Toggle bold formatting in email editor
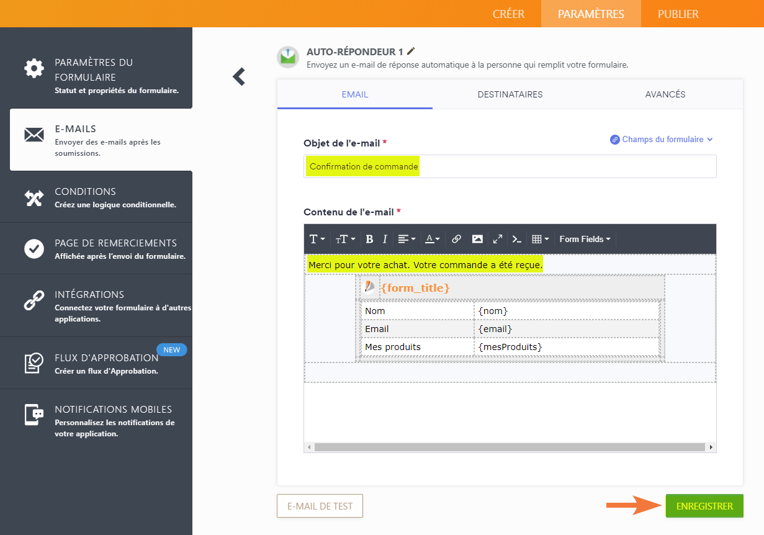 [369, 240]
